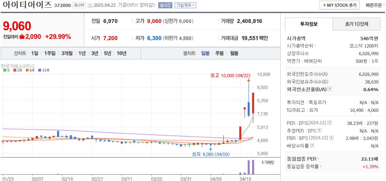Screen dimensions: 386x181
Task: Click the purple 120-day moving average legend
Action: pyautogui.click(x=44, y=70)
